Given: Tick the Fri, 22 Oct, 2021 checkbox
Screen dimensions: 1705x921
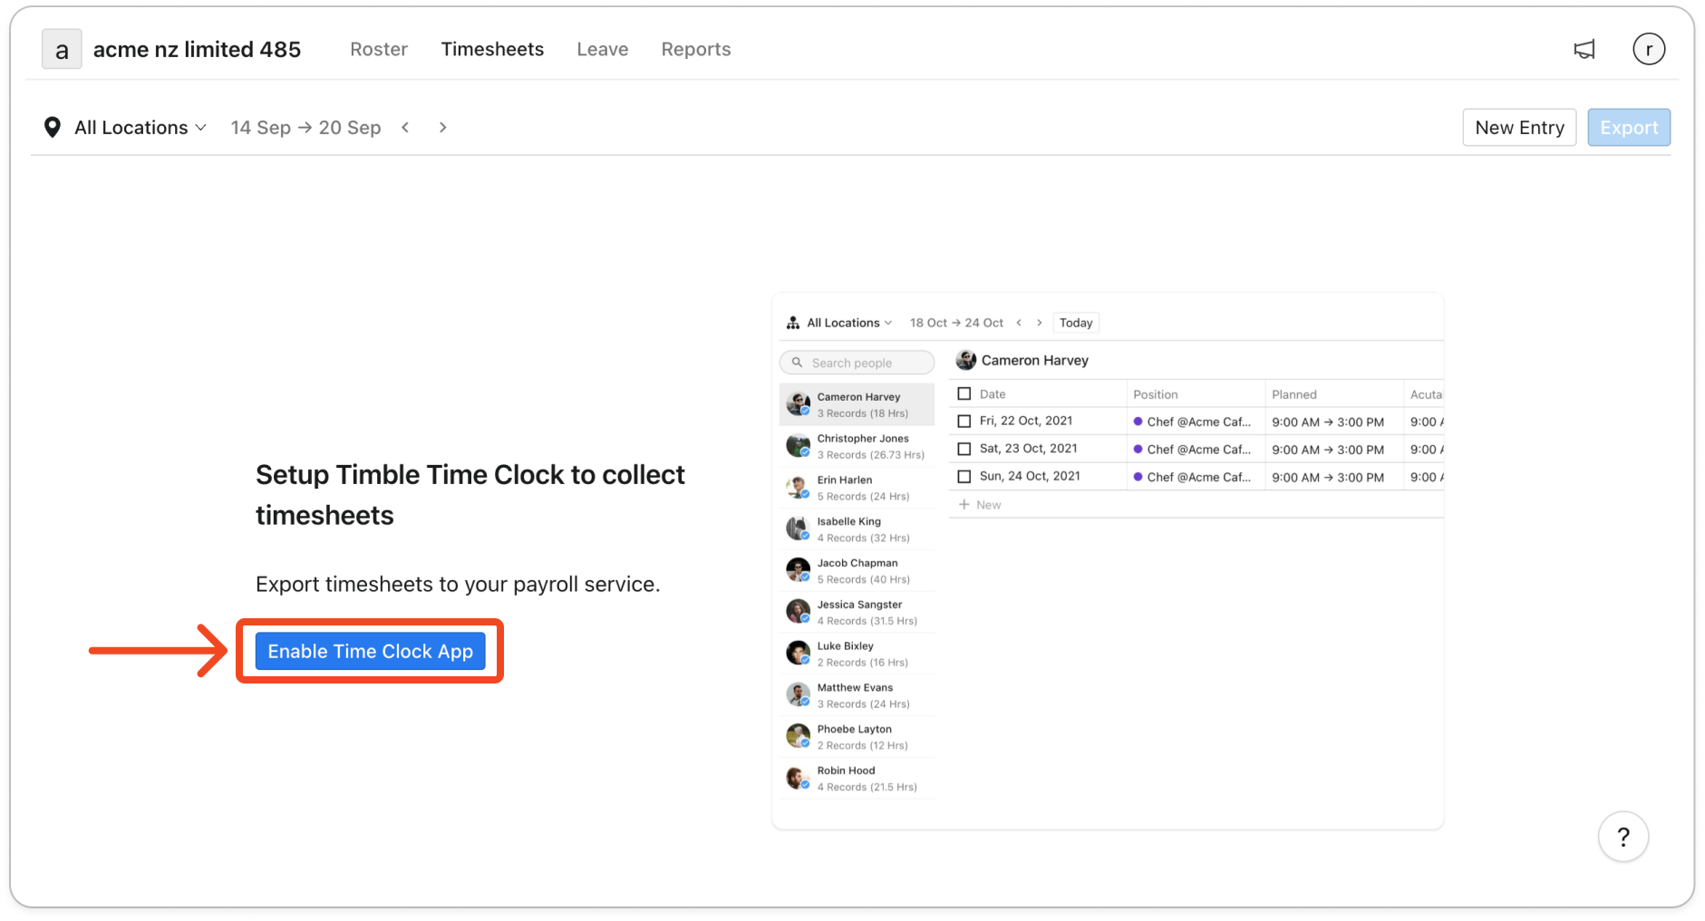Looking at the screenshot, I should (964, 422).
